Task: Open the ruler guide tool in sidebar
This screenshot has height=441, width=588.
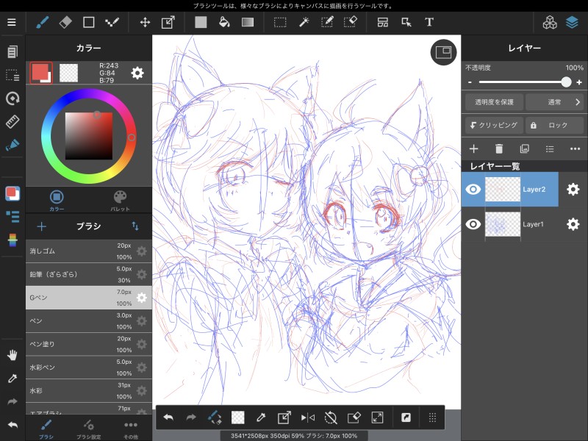Action: (12, 121)
